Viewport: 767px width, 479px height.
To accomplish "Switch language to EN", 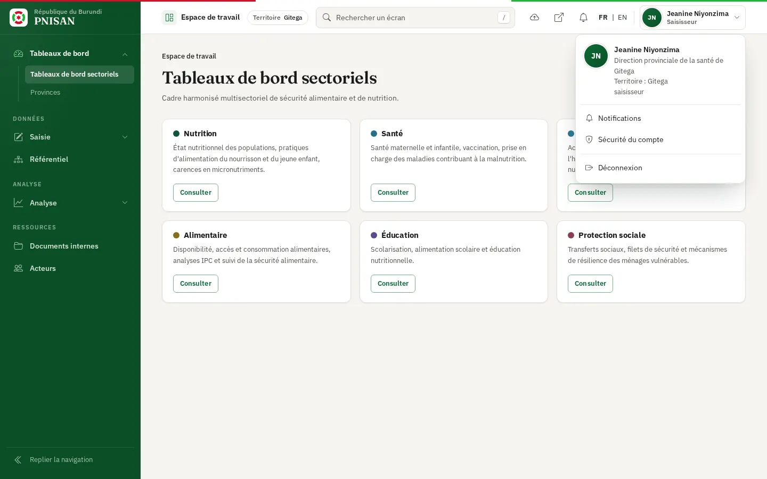I will (x=622, y=18).
